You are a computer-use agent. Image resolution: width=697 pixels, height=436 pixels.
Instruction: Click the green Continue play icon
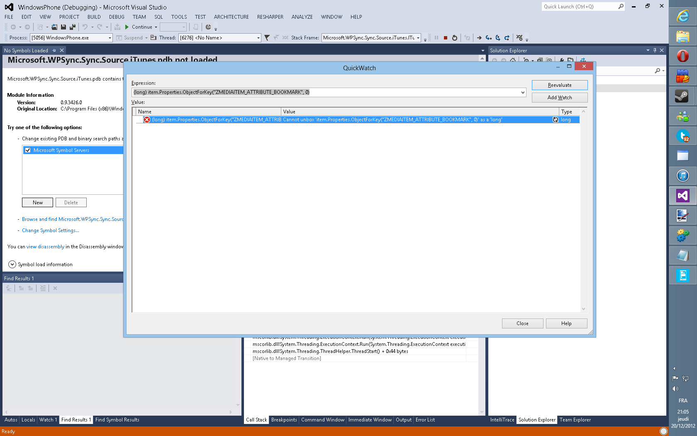pos(127,27)
